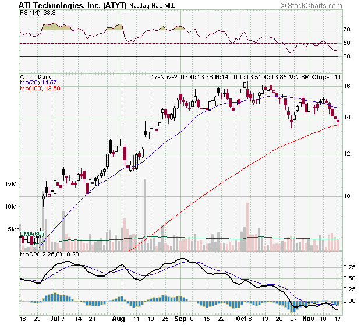Click the red MA(100) 13.59 legend
The width and height of the screenshot is (361, 325).
(40, 88)
